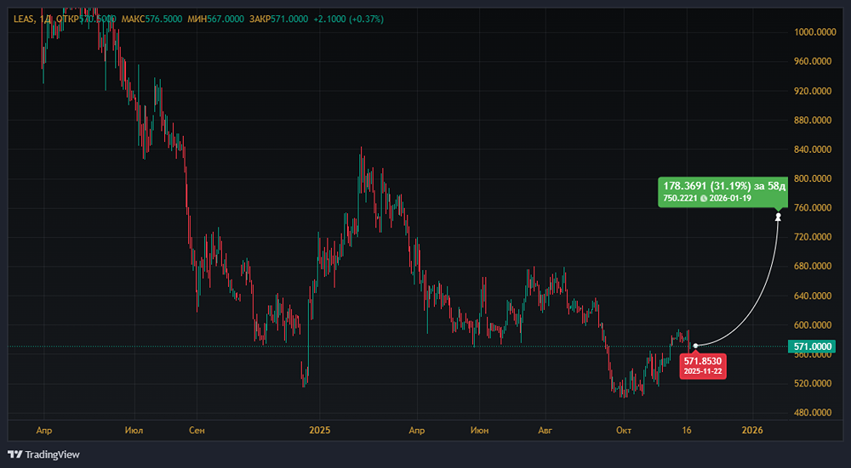The image size is (851, 468).
Task: Click the 480.0000 price scale level
Action: pos(813,412)
